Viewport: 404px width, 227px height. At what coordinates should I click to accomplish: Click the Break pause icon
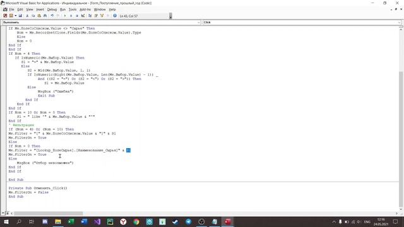[71, 16]
